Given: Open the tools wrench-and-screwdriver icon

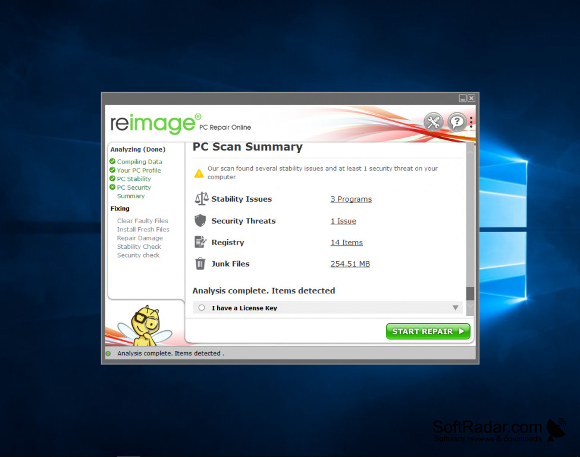Looking at the screenshot, I should click(x=433, y=122).
